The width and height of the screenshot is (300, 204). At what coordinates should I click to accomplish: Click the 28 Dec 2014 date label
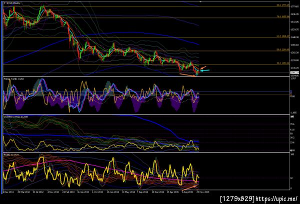click(x=158, y=192)
